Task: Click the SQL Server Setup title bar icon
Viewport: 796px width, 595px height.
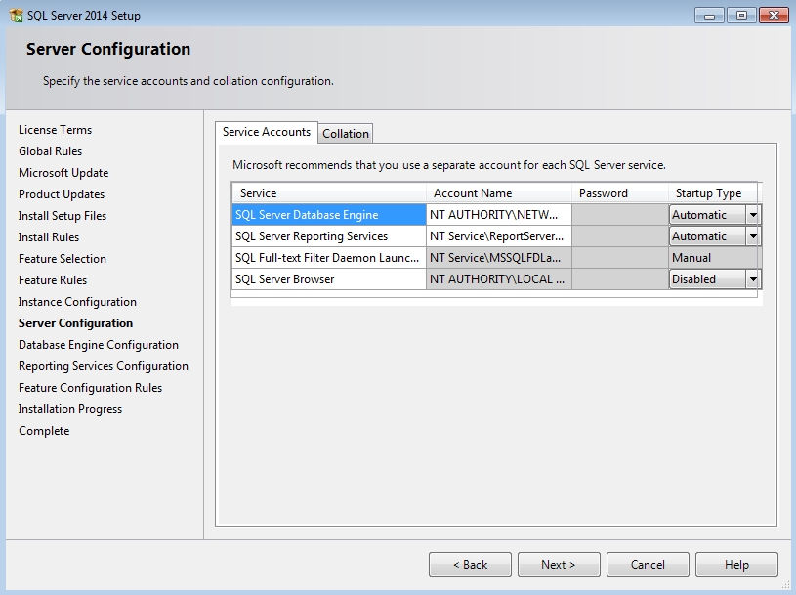Action: pyautogui.click(x=16, y=16)
